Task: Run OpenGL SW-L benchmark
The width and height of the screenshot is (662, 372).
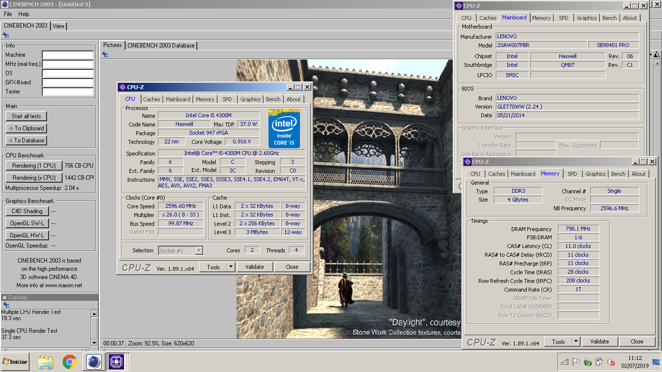Action: click(x=27, y=223)
